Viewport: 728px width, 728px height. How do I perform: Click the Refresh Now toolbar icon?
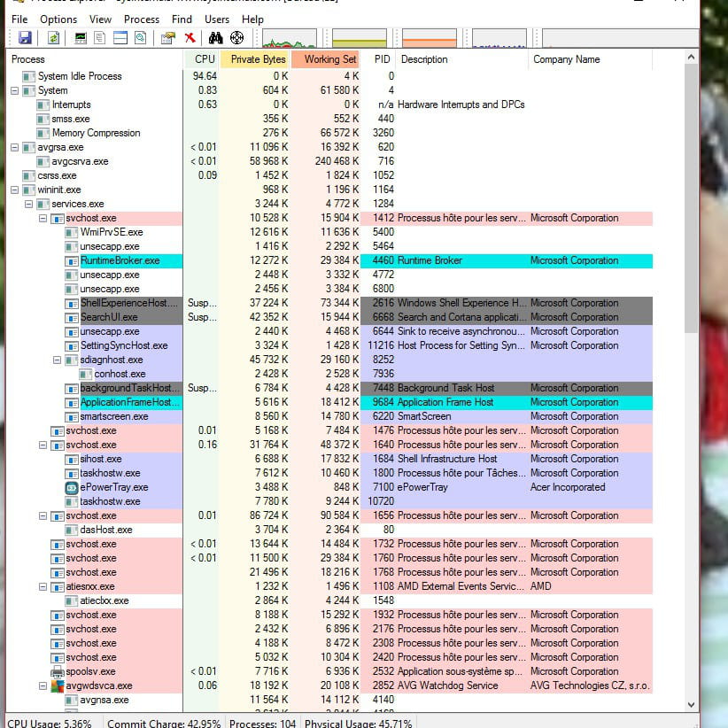pyautogui.click(x=53, y=37)
